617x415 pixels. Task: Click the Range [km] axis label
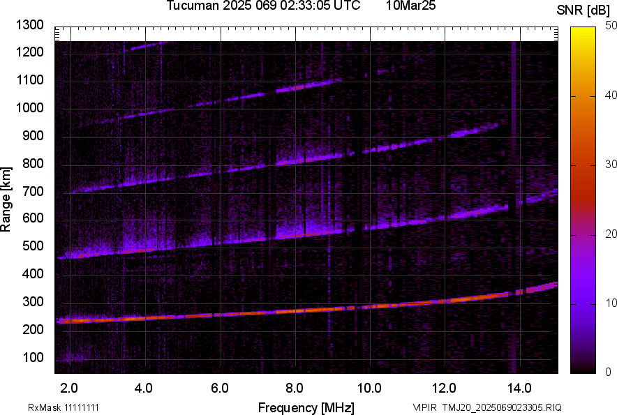pos(7,199)
